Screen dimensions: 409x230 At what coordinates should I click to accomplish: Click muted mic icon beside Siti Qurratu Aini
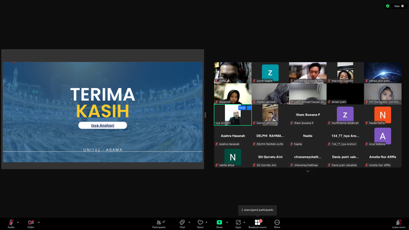point(254,165)
